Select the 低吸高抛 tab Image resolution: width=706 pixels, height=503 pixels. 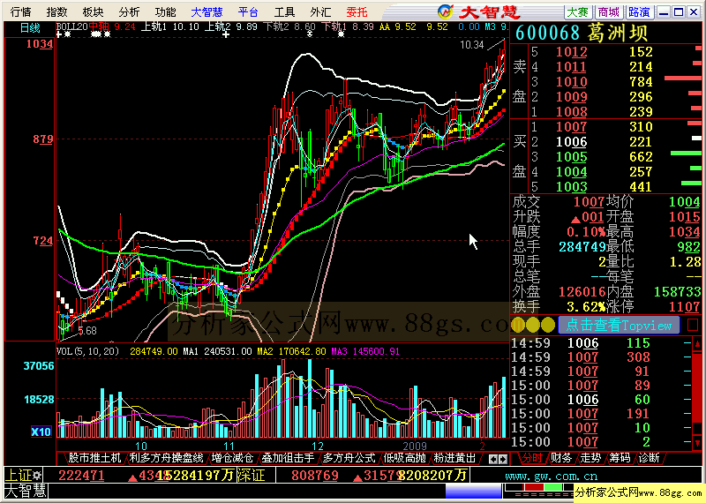click(404, 458)
